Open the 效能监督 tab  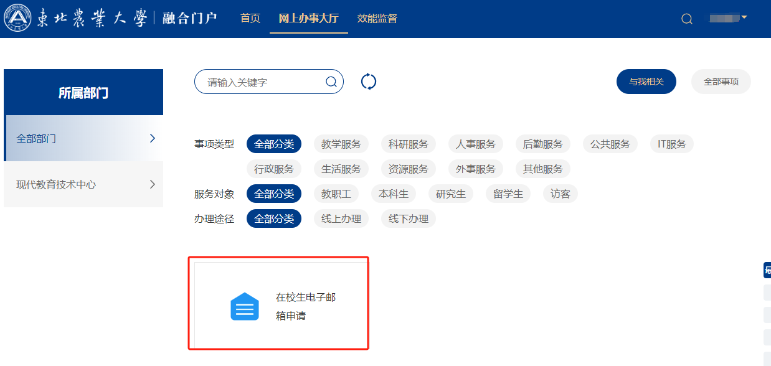(377, 18)
